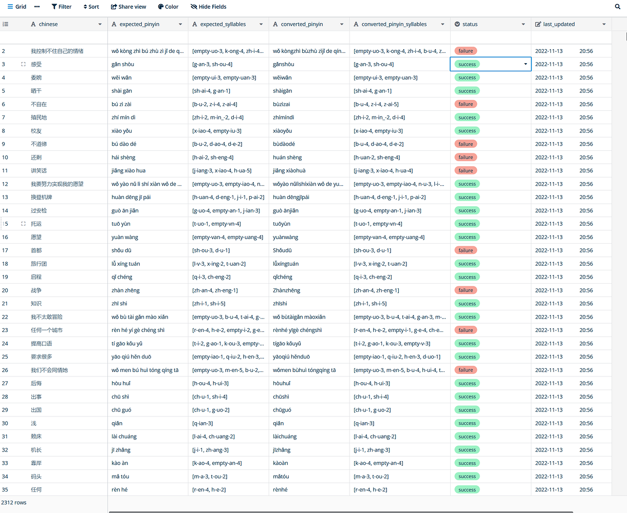
Task: Click the last_updated field type icon
Action: pyautogui.click(x=538, y=24)
